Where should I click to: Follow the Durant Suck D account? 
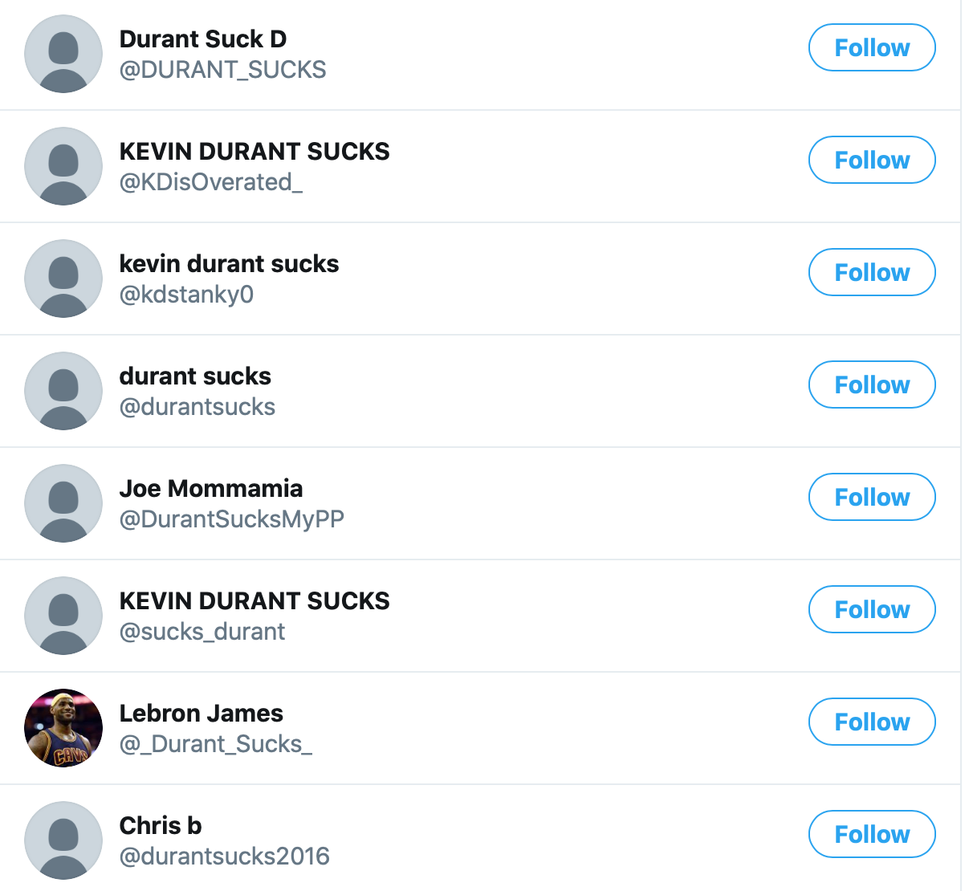pyautogui.click(x=872, y=47)
